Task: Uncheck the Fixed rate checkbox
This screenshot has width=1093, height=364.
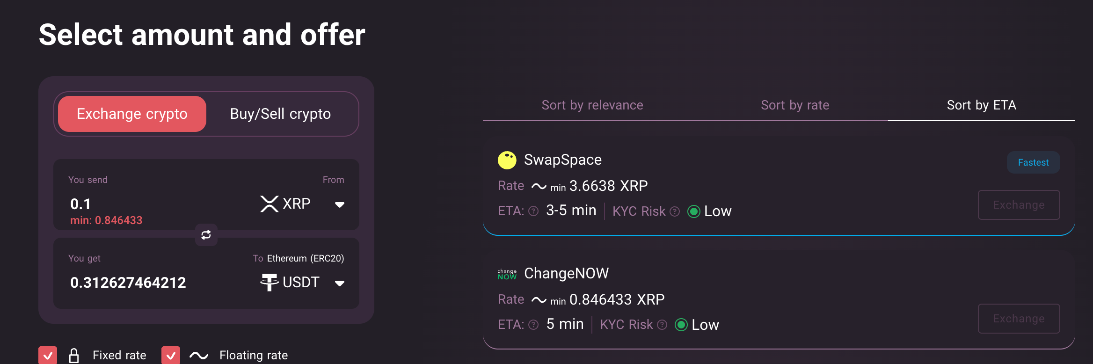Action: tap(48, 355)
